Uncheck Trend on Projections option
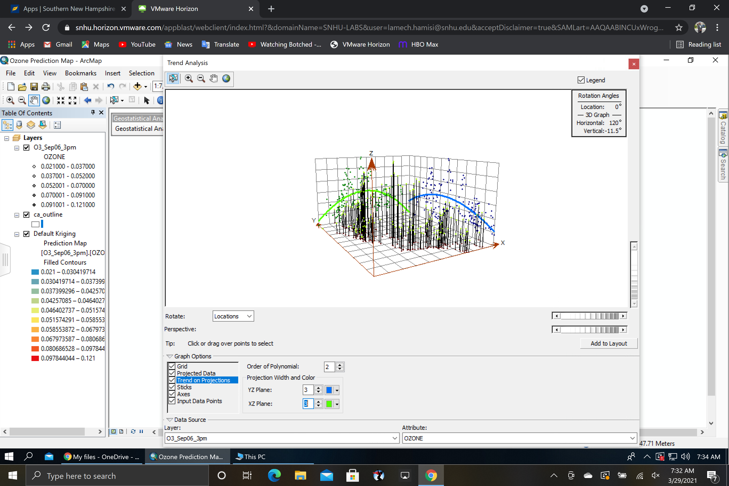The width and height of the screenshot is (729, 486). point(172,380)
